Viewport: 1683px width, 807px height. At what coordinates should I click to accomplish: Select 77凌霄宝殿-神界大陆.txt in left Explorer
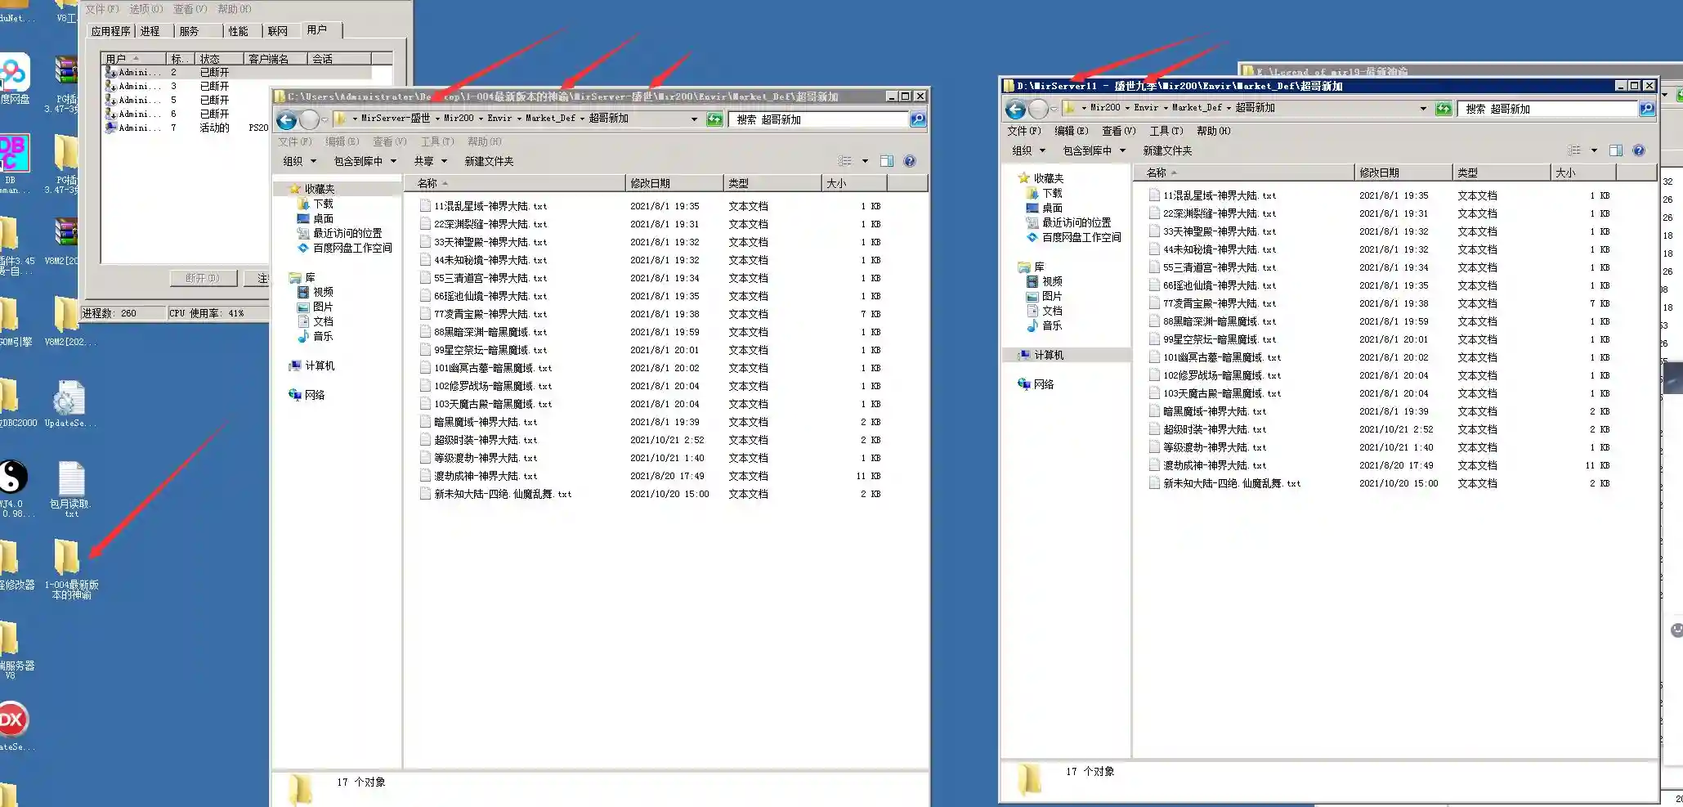click(482, 314)
